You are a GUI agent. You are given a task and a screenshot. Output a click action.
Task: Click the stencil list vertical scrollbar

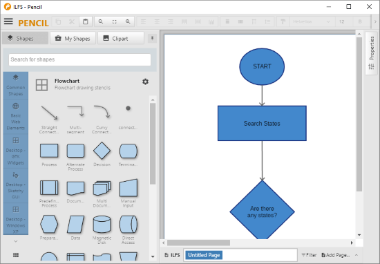(153, 144)
